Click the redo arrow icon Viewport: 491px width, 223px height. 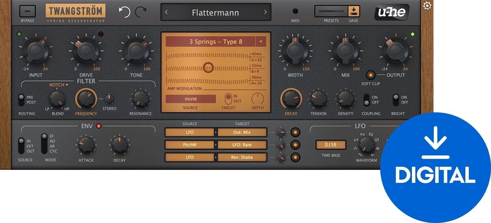click(x=141, y=12)
